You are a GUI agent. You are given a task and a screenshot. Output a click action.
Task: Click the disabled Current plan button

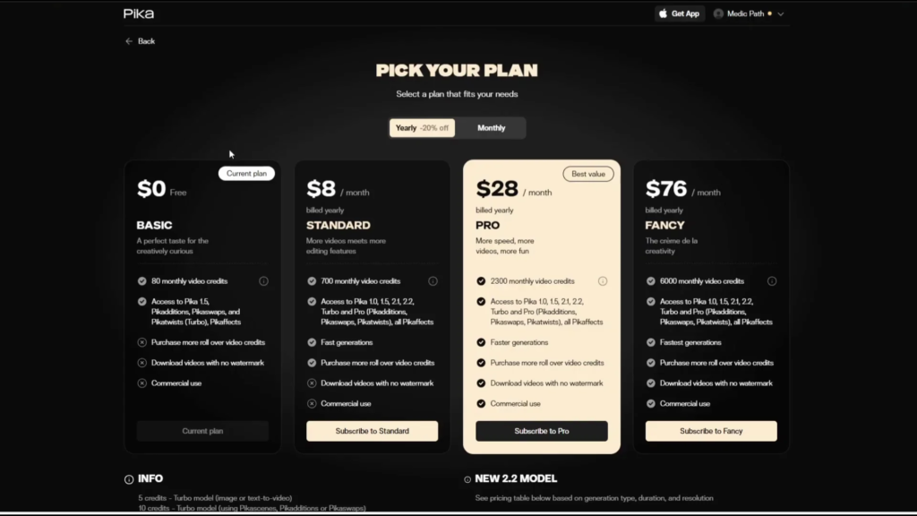[x=202, y=431]
